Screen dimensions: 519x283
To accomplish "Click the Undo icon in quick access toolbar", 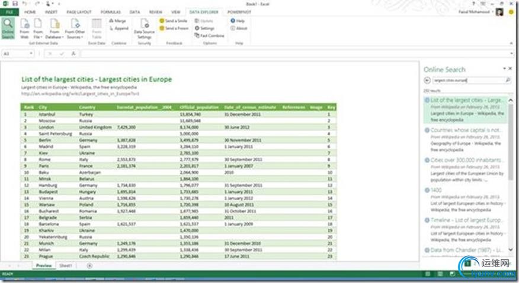I will (25, 4).
